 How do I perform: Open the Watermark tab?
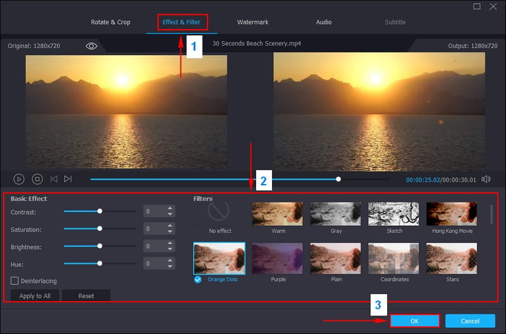point(252,22)
